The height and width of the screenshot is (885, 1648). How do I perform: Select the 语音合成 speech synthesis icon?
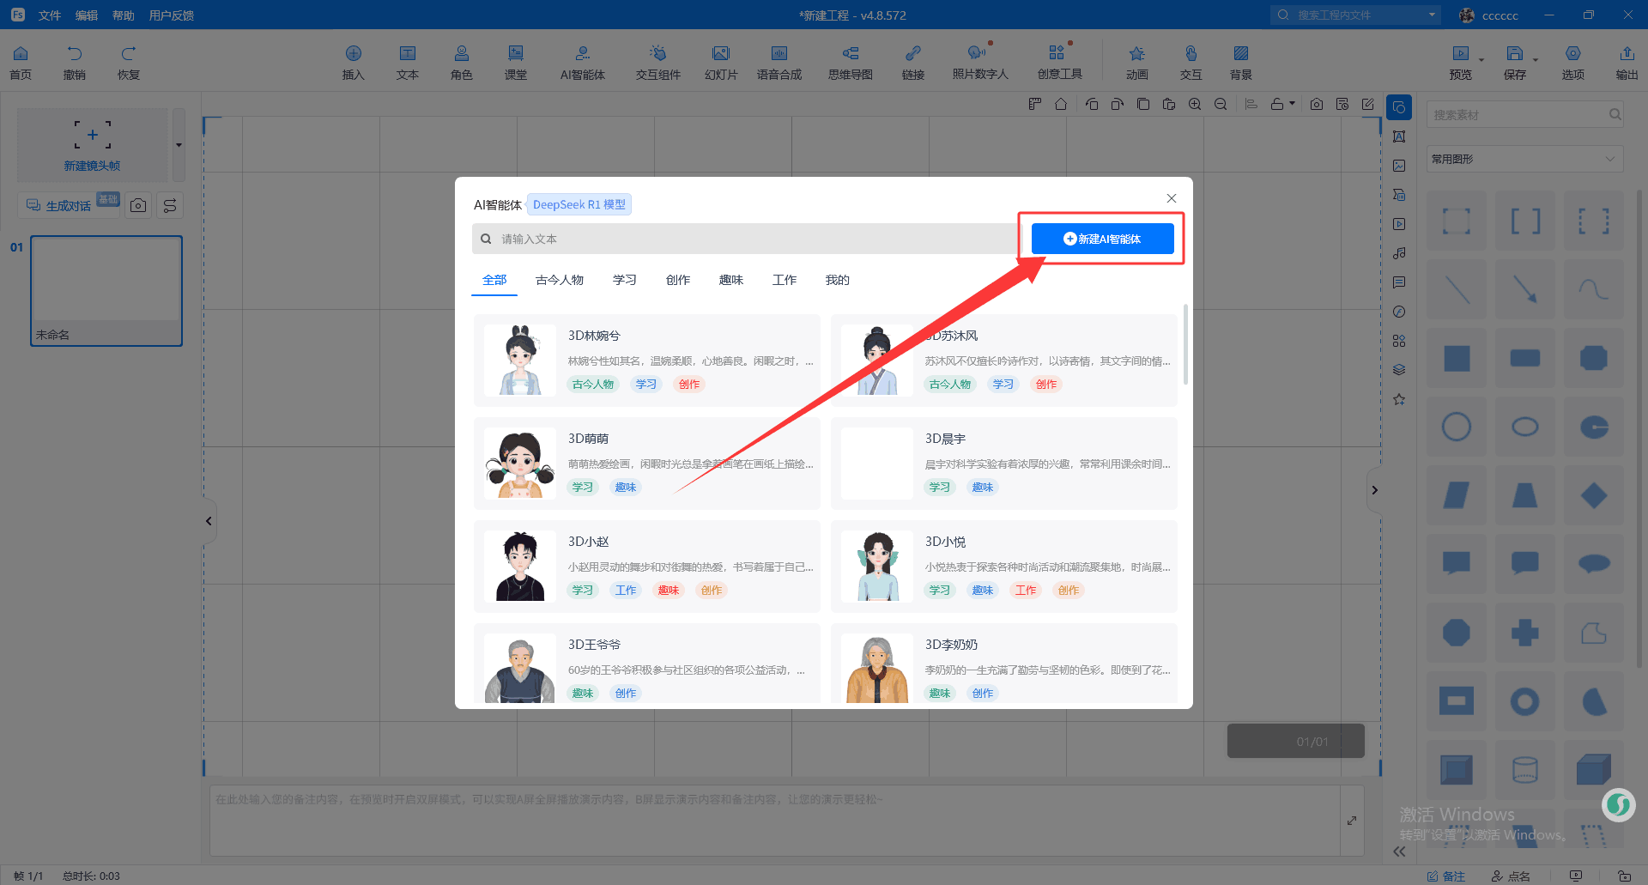[779, 63]
